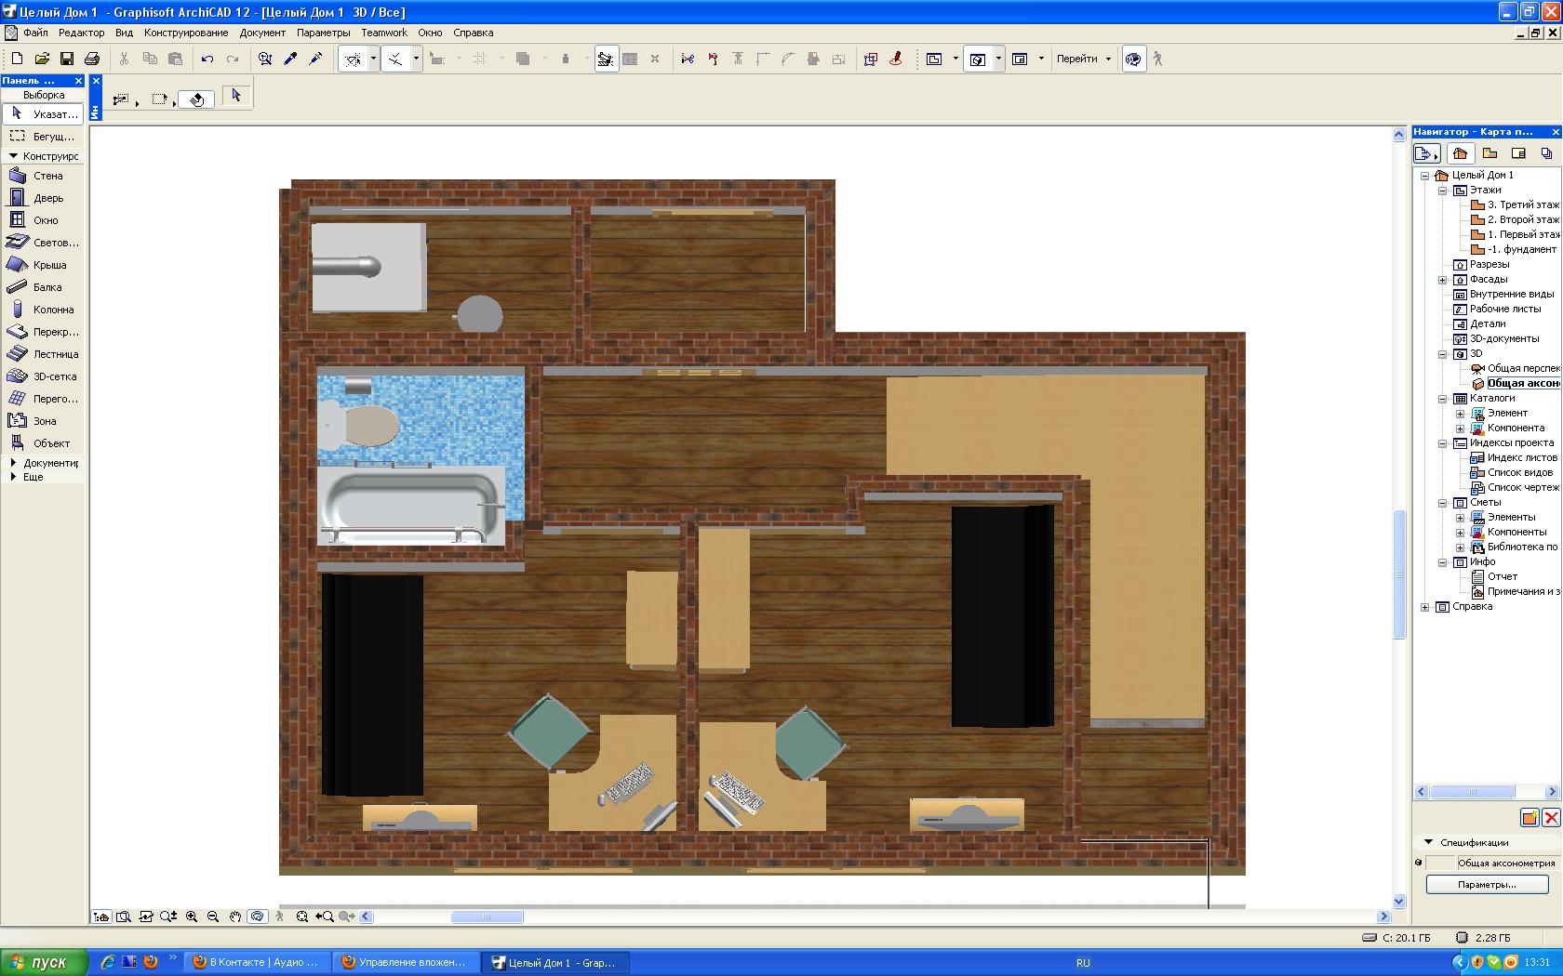Click the Параметры... button in navigator
Screen dimensions: 1563x976
(1487, 884)
